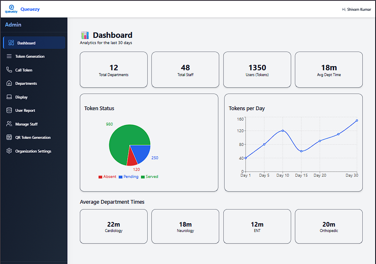Image resolution: width=376 pixels, height=264 pixels.
Task: Click the Hi, Shivam Kumar profile link
Action: 356,9
